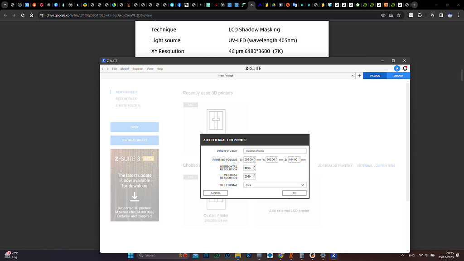The image size is (464, 261).
Task: Confirm printer settings with OK
Action: (294, 193)
